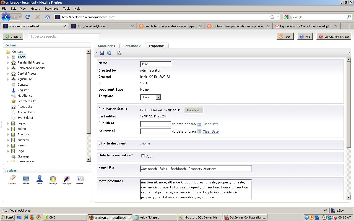Tick Hide from navigation Yes checkbox
The image size is (354, 221).
[x=143, y=156]
